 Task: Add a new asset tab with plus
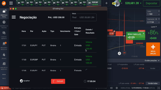pos(106,3)
